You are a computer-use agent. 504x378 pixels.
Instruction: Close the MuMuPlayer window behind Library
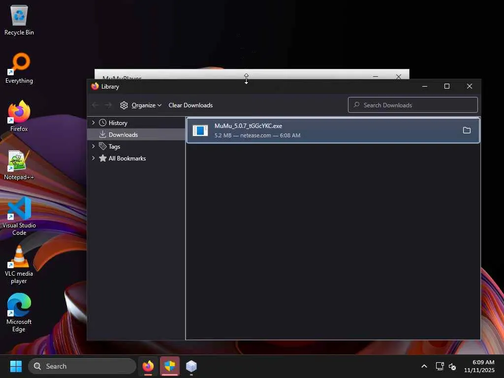pos(399,76)
